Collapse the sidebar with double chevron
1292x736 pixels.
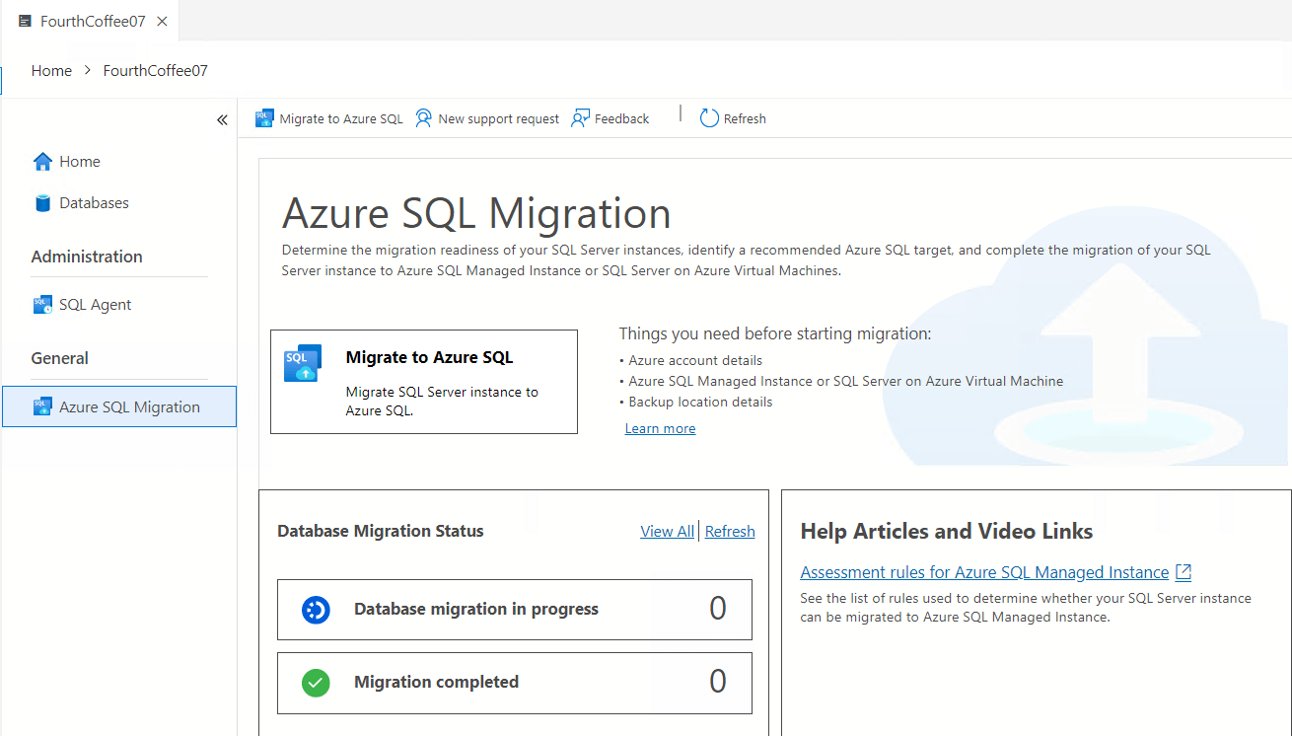point(222,119)
